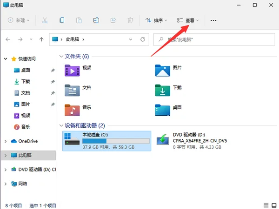
Task: Open the 查看 view dropdown menu
Action: coord(188,20)
